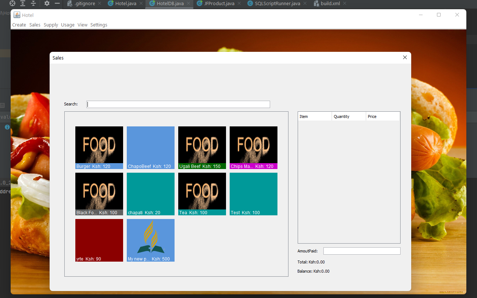Viewport: 477px width, 298px height.
Task: Select the chapati Ksh: 20 tile
Action: coord(151,194)
